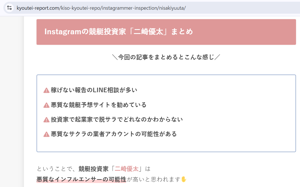Click the site information icon in address bar
The image size is (300, 187).
tap(9, 8)
